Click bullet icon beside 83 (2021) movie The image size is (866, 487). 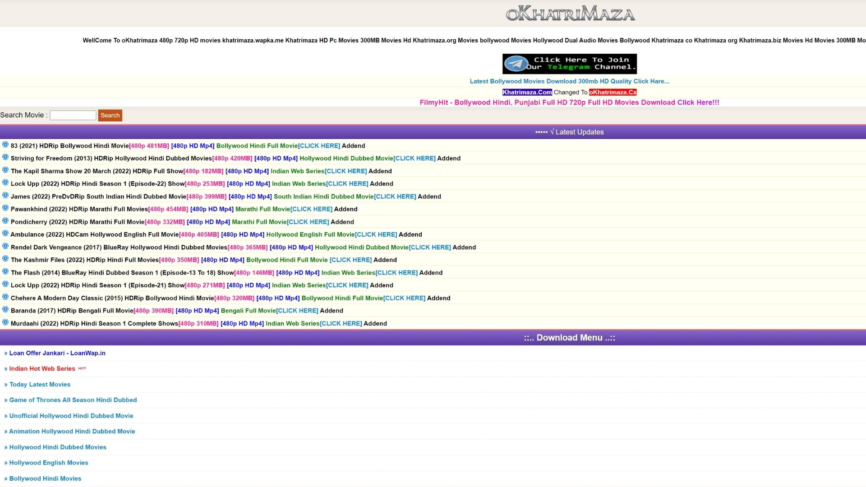pyautogui.click(x=5, y=145)
